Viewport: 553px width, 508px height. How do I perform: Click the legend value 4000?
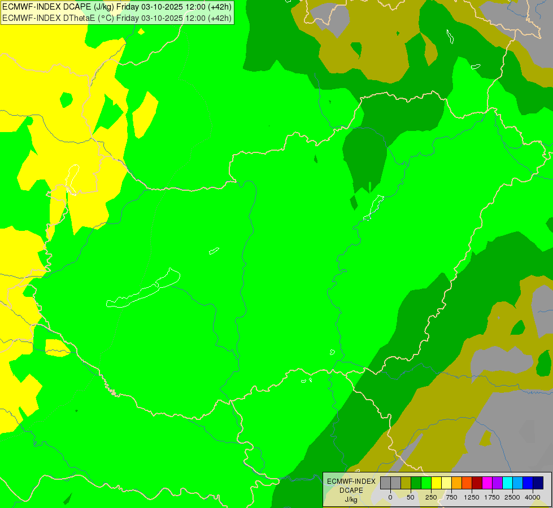(533, 497)
